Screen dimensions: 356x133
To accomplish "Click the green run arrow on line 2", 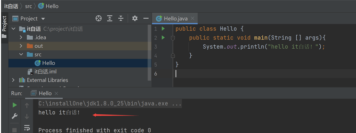I will [163, 38].
